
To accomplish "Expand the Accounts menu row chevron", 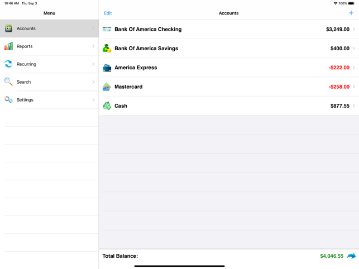I will coord(93,28).
